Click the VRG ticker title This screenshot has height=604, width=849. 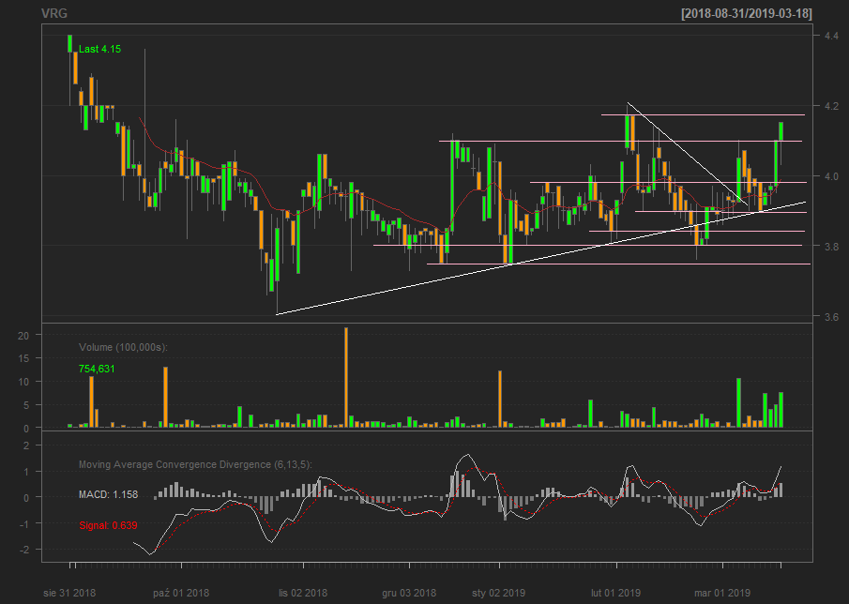click(x=54, y=13)
